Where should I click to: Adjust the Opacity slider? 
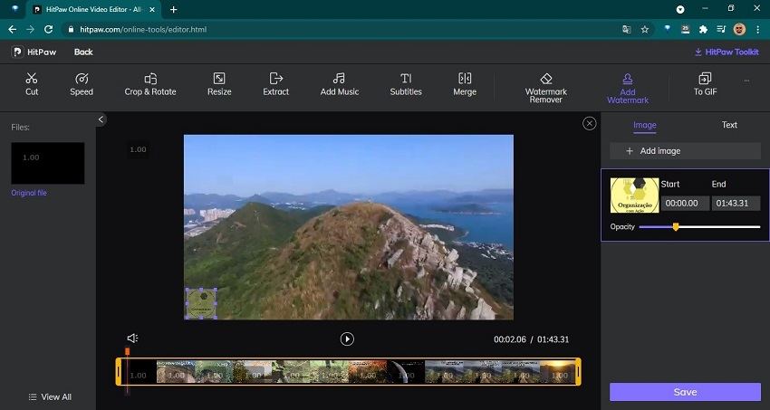coord(676,226)
